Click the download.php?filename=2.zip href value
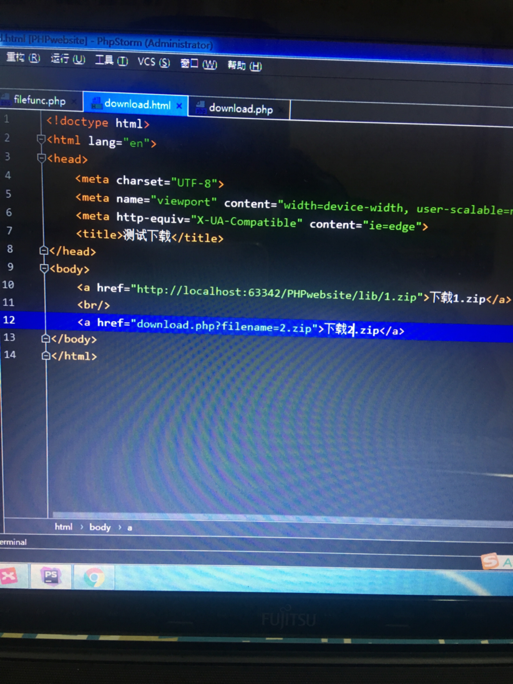Viewport: 513px width, 684px height. pos(224,326)
